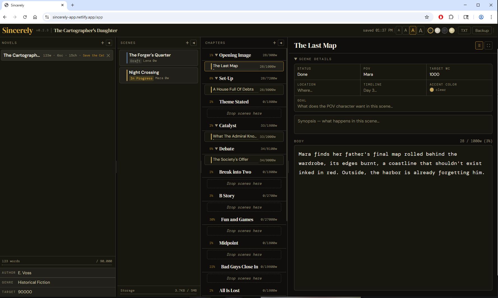498x298 pixels.
Task: Collapse the Debate chapter triangle
Action: point(216,149)
